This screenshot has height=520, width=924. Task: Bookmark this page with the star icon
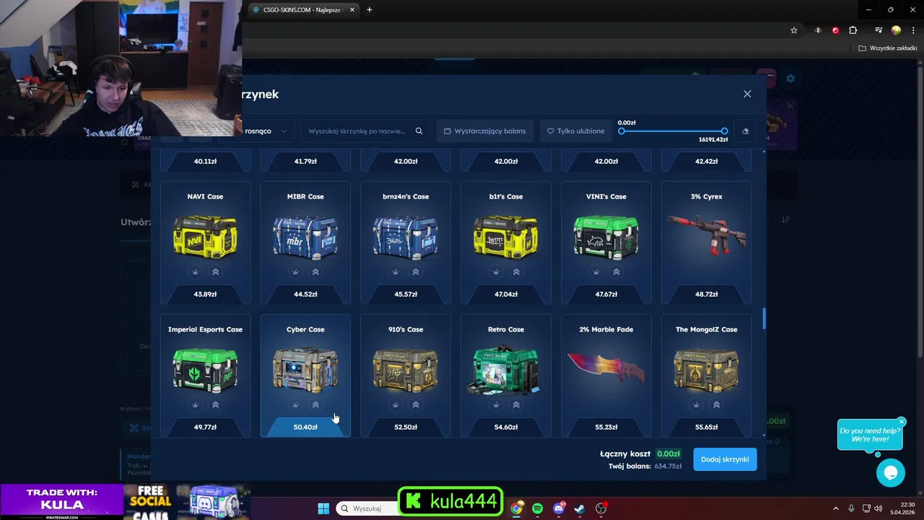pyautogui.click(x=794, y=30)
